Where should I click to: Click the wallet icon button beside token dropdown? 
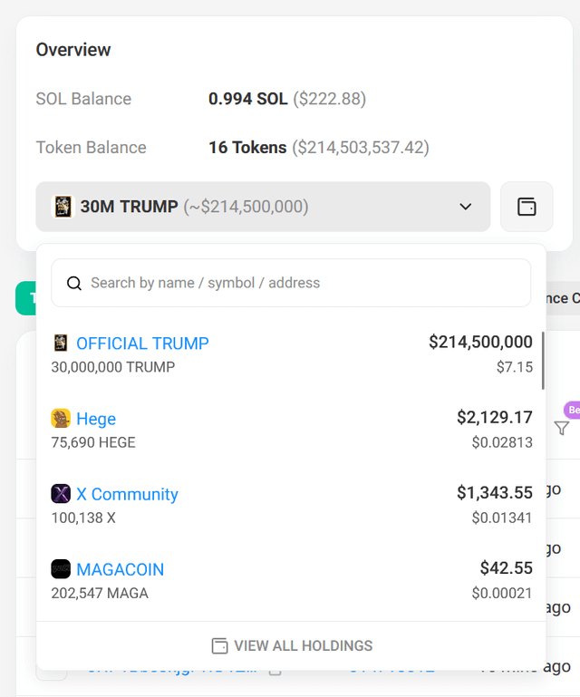coord(527,207)
